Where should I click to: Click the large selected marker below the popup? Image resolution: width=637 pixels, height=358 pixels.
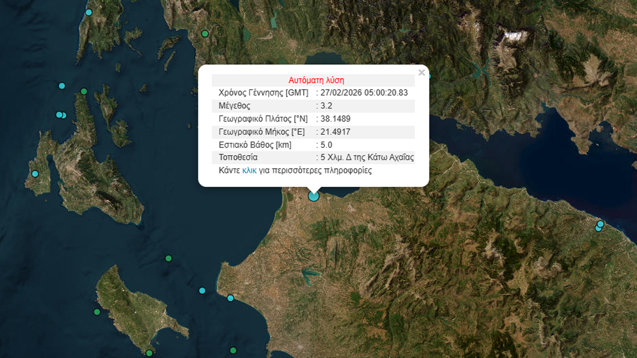[314, 196]
